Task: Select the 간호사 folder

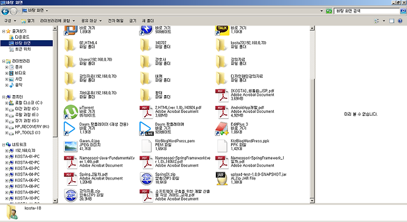Action: click(155, 62)
